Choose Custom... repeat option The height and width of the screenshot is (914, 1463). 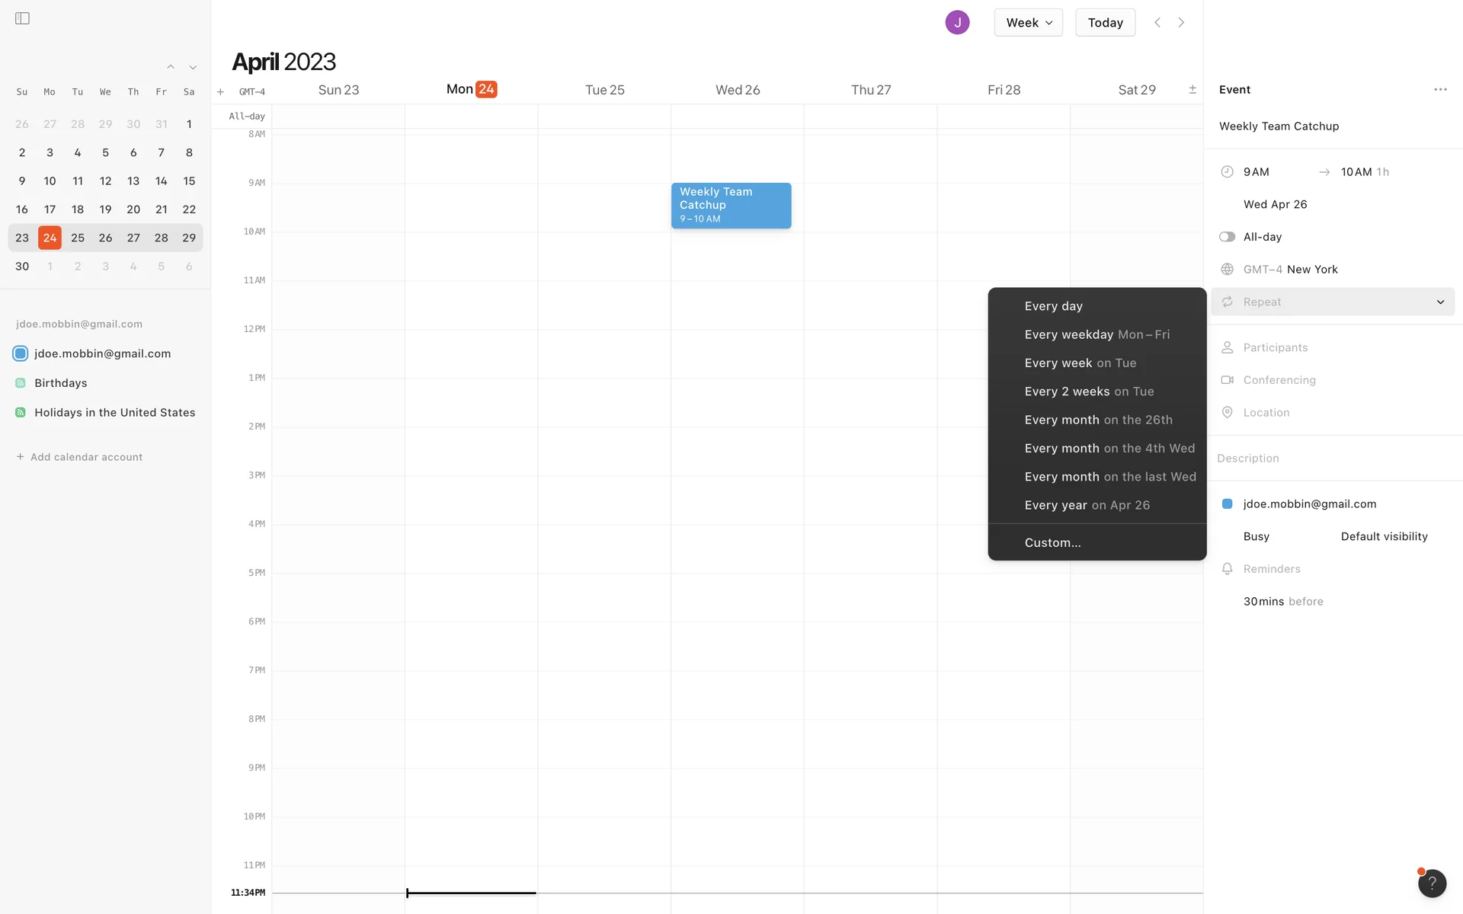[x=1052, y=542]
